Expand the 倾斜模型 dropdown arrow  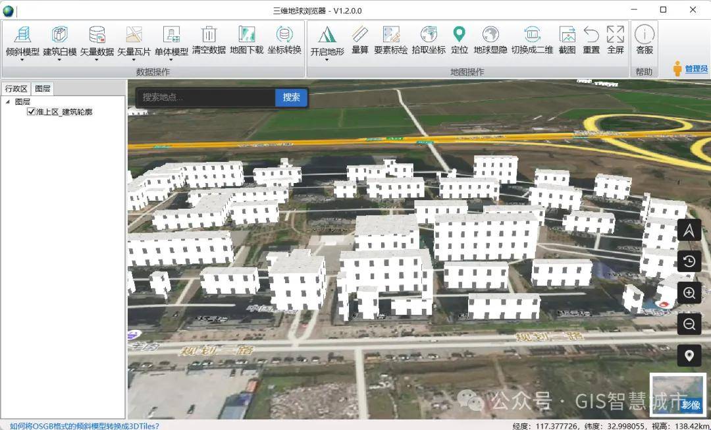[22, 60]
